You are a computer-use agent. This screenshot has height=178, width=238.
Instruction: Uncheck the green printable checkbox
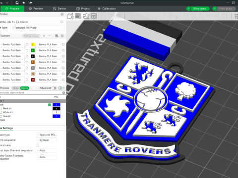(x=50, y=105)
